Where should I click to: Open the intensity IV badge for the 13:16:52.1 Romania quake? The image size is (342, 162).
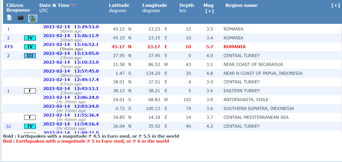point(30,47)
